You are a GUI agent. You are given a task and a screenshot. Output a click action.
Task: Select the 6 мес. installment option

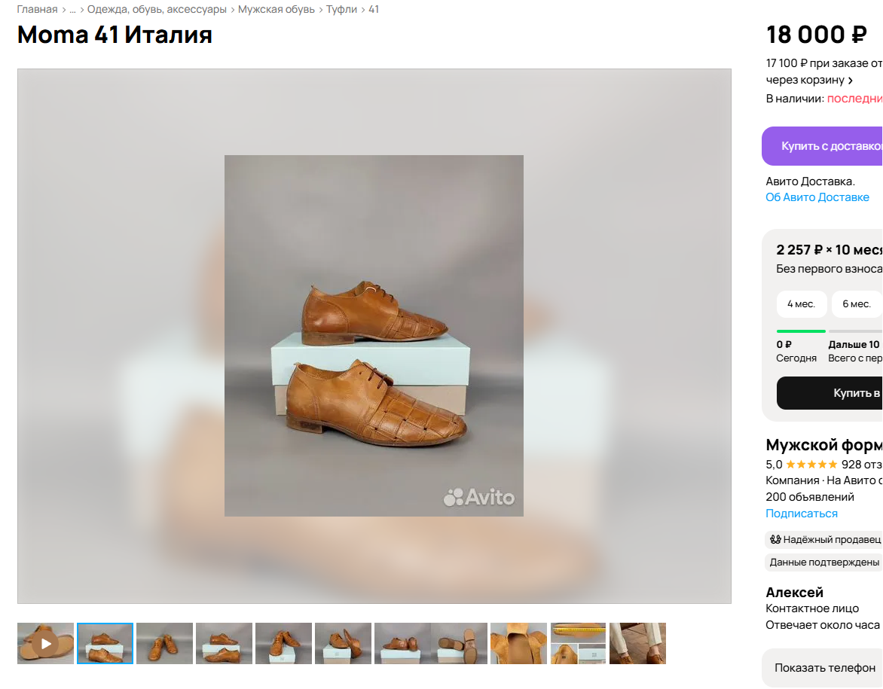pos(857,304)
